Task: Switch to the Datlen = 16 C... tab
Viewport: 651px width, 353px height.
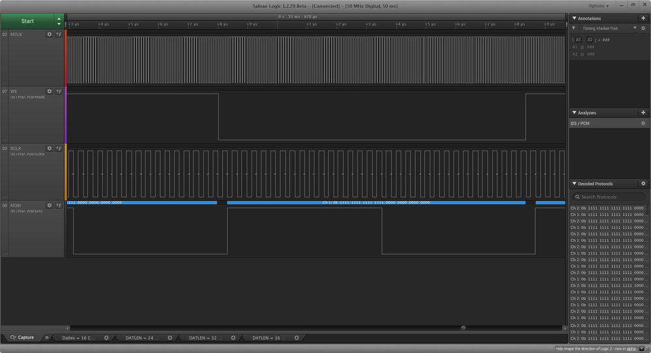Action: click(78, 338)
